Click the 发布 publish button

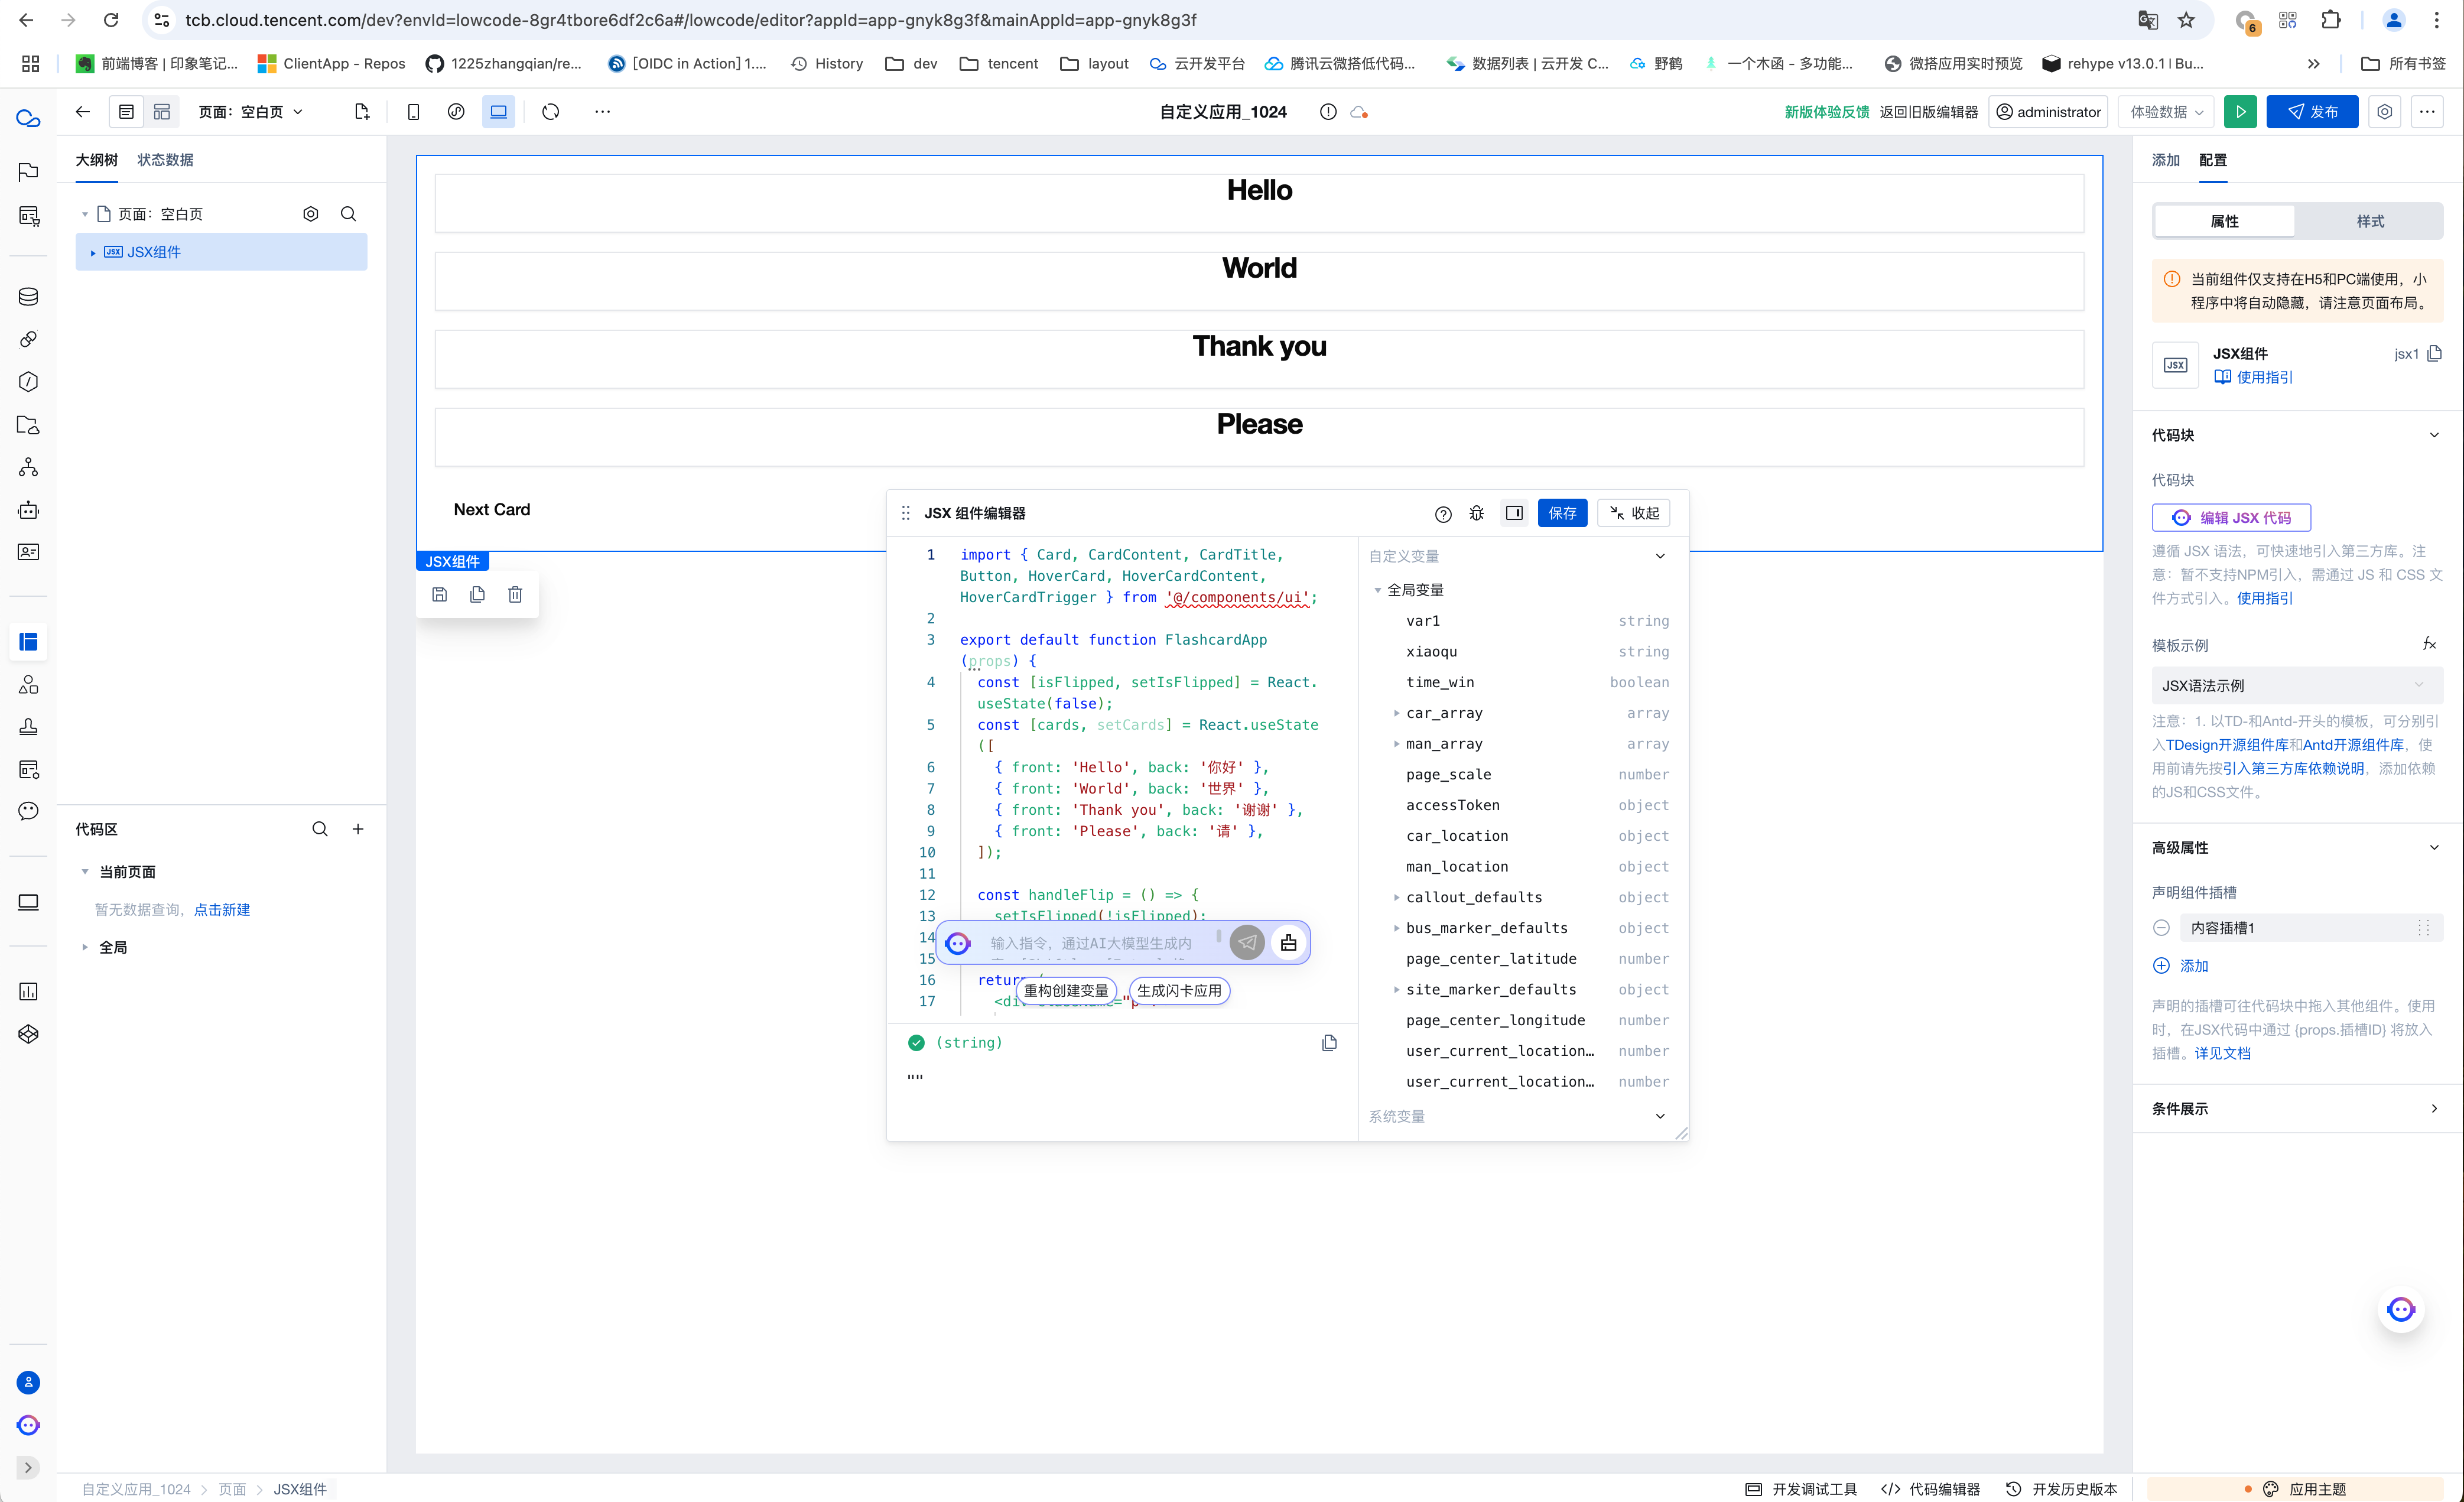click(2312, 112)
